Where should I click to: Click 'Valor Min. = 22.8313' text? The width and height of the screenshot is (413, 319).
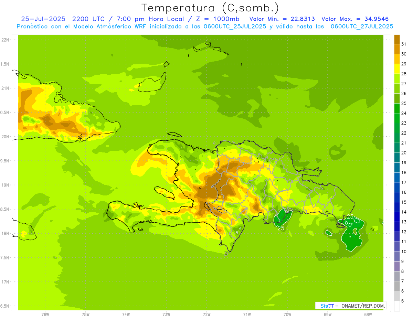click(282, 19)
